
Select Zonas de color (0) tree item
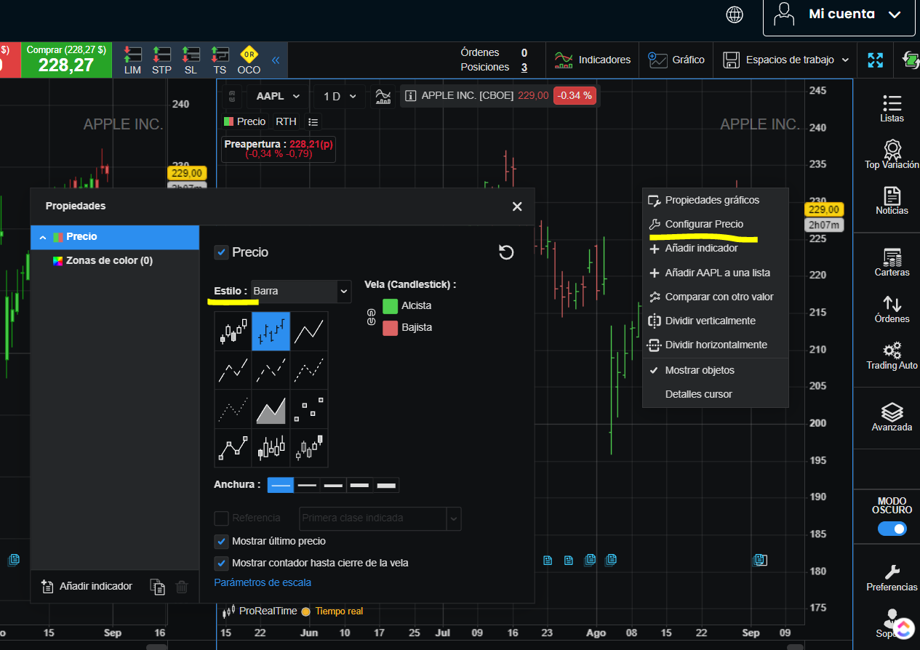click(109, 260)
